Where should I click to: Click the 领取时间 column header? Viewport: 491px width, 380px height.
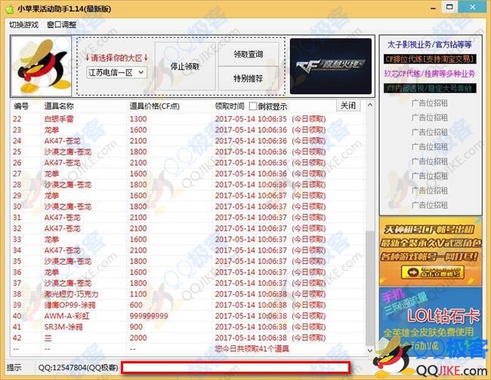pos(230,106)
